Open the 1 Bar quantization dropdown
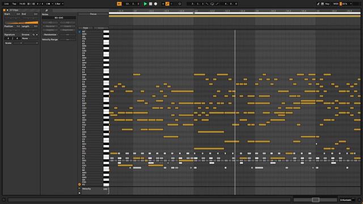 59,4
